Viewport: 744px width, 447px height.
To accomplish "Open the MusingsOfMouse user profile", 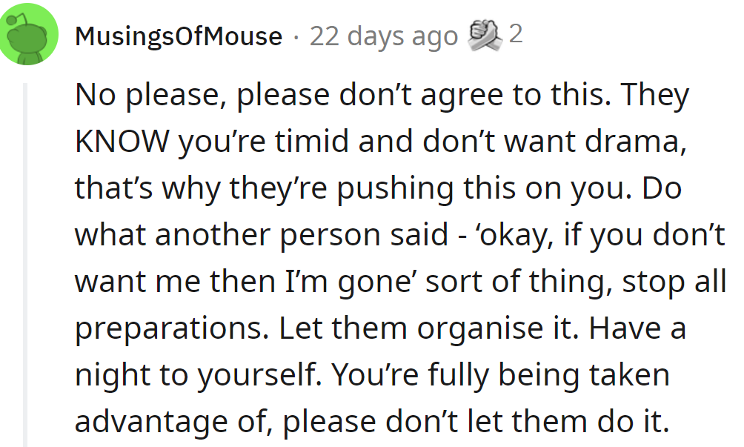I will pyautogui.click(x=178, y=36).
